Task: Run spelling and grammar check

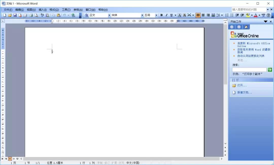Action: pyautogui.click(x=42, y=15)
